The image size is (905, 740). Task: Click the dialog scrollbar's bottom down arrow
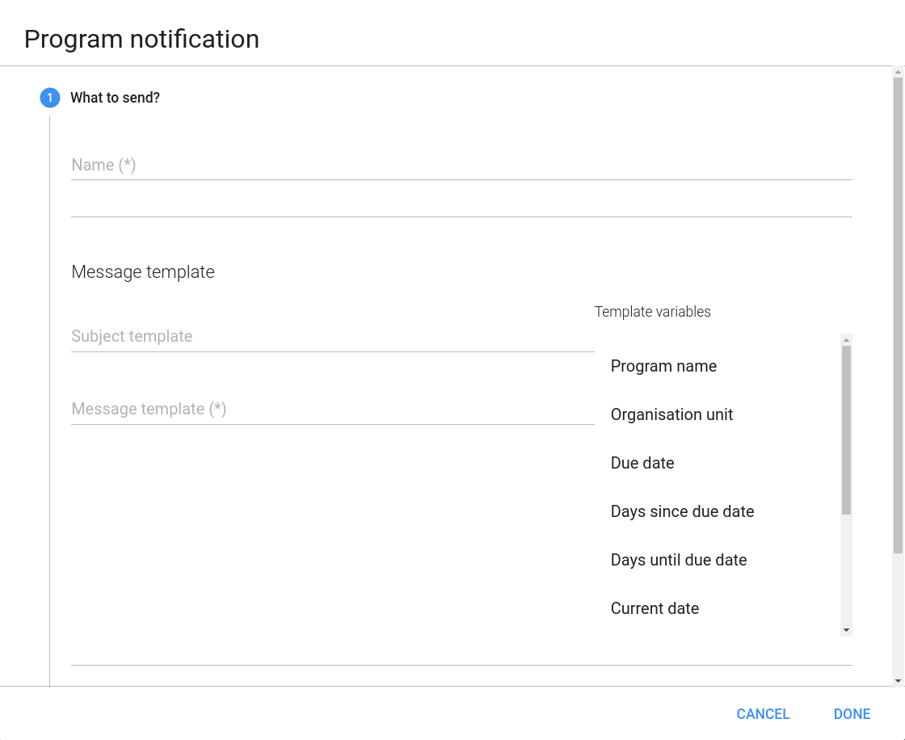pyautogui.click(x=898, y=681)
